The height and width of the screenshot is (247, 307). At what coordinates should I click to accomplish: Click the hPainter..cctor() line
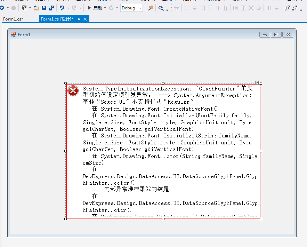tap(109, 183)
